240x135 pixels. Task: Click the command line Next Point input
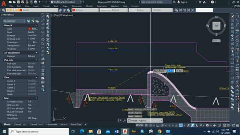[145, 121]
